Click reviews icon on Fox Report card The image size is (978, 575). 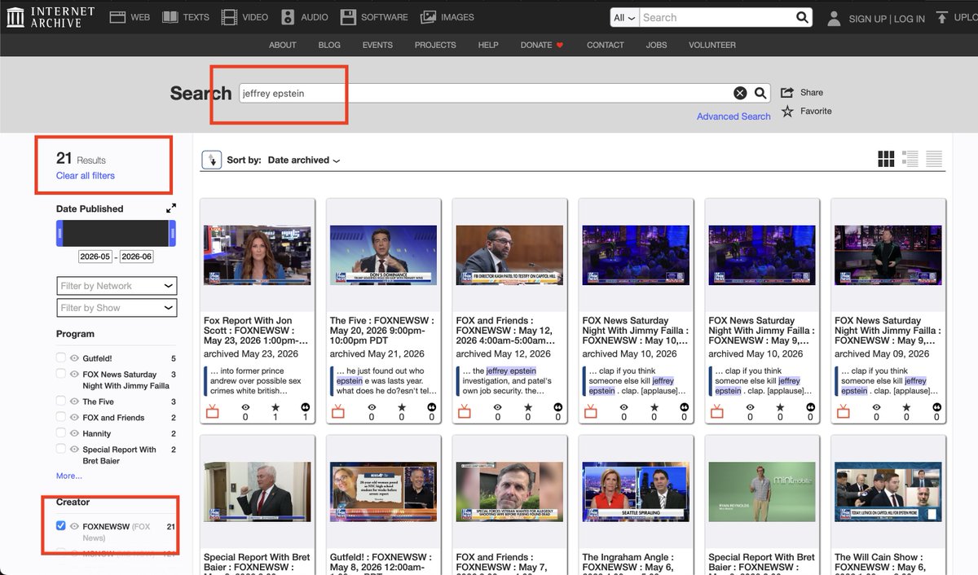[x=306, y=406]
